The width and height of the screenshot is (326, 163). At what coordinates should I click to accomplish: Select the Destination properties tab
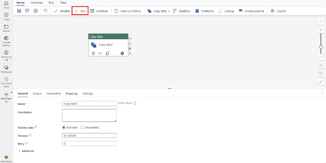coord(54,94)
